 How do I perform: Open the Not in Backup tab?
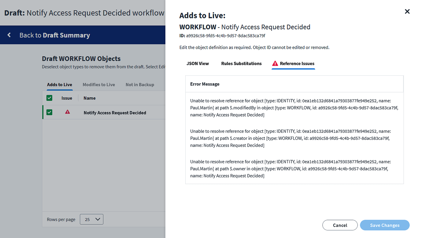(x=140, y=85)
